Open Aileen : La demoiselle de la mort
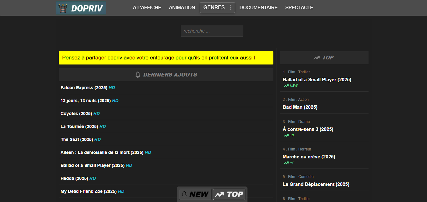Viewport: 427px width, 202px height. 102,152
